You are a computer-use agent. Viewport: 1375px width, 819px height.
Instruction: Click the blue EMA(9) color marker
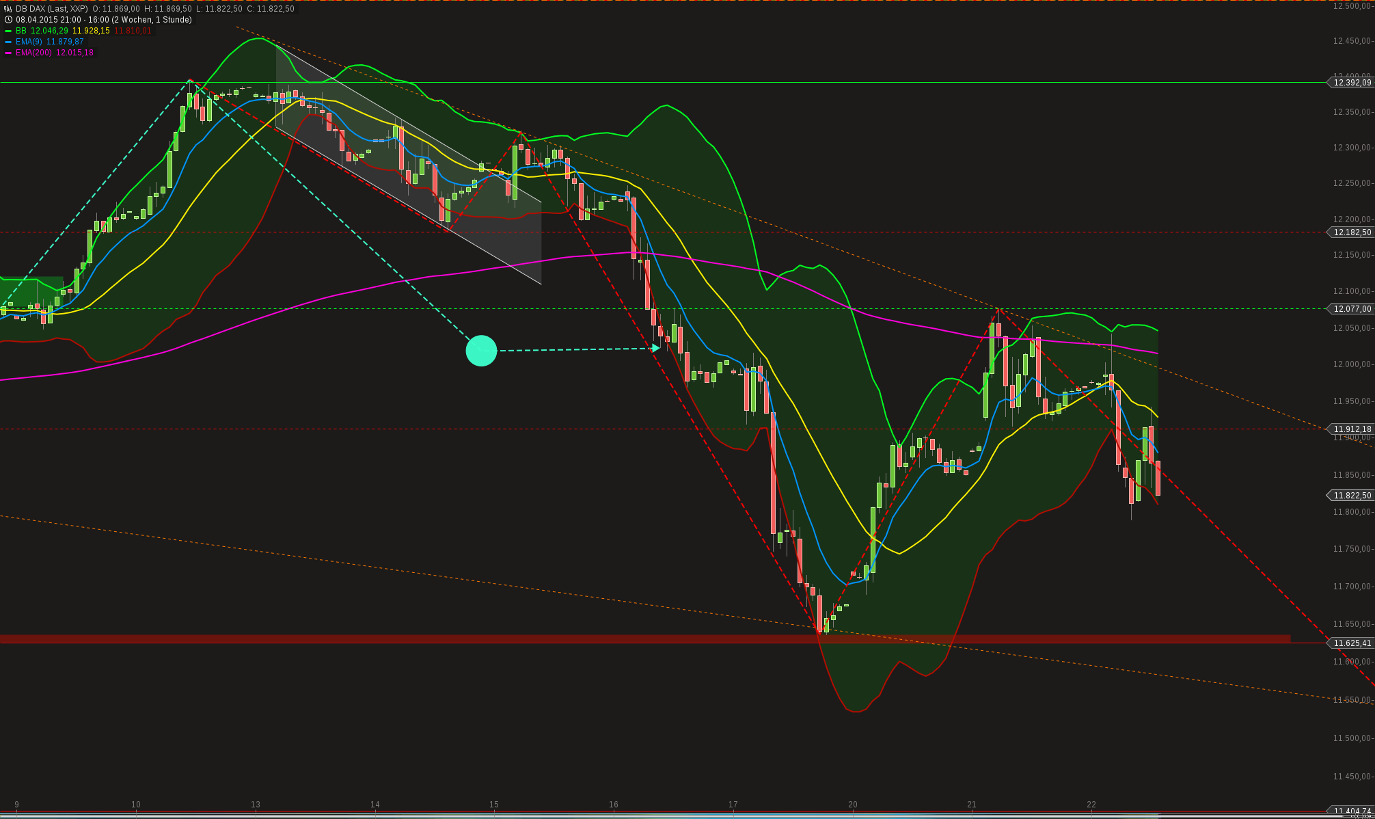(x=8, y=42)
